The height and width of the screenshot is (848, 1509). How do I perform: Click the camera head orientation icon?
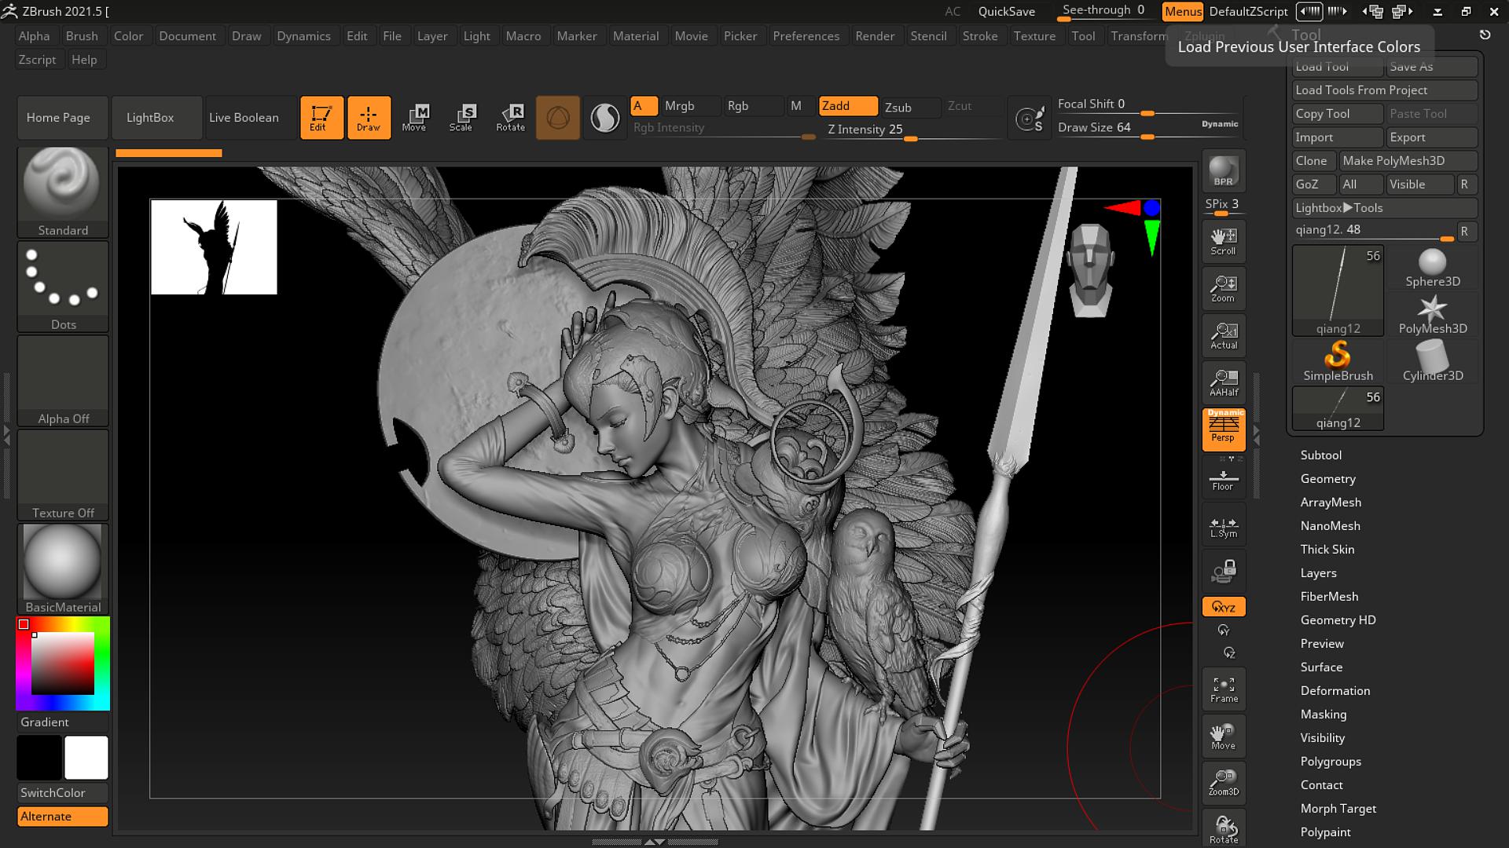point(1091,271)
